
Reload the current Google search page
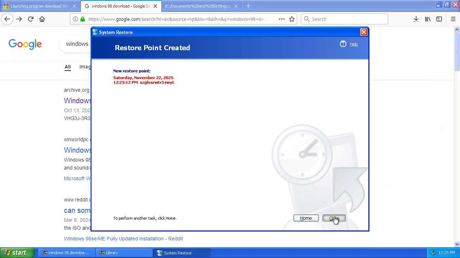31,19
